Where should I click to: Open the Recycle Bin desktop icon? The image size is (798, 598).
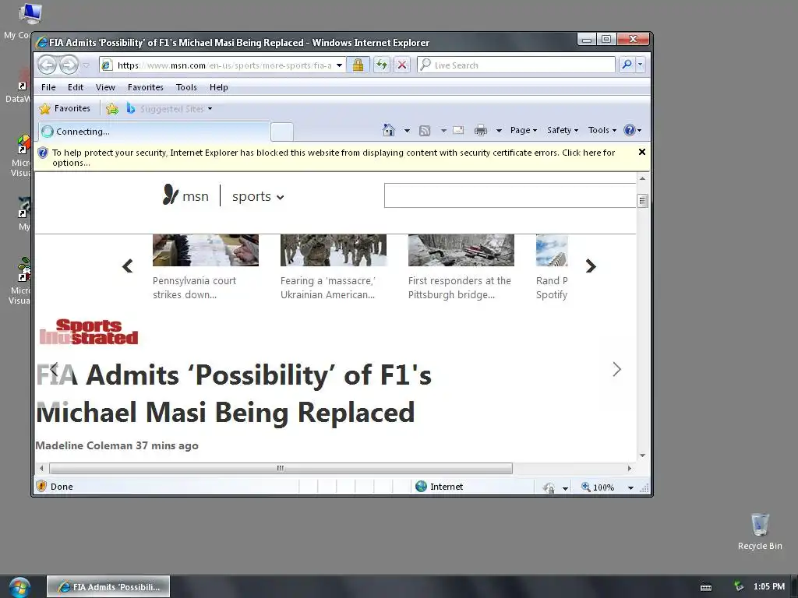pos(760,531)
